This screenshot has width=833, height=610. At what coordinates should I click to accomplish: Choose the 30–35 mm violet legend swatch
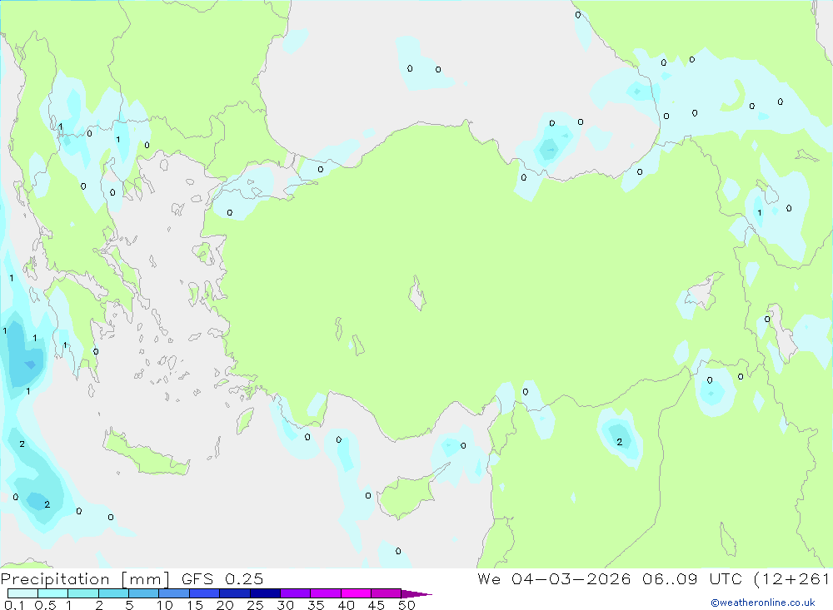click(295, 593)
